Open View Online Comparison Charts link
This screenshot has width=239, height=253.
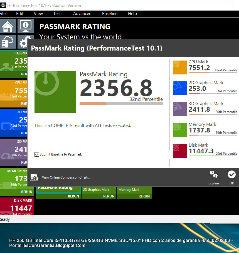[66, 177]
